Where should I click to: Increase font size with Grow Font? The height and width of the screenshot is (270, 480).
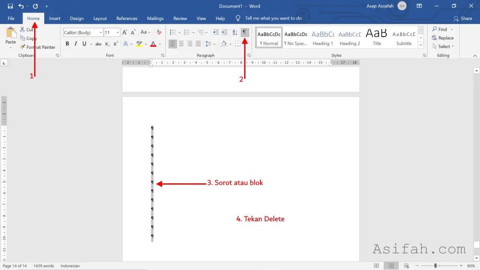[x=125, y=32]
